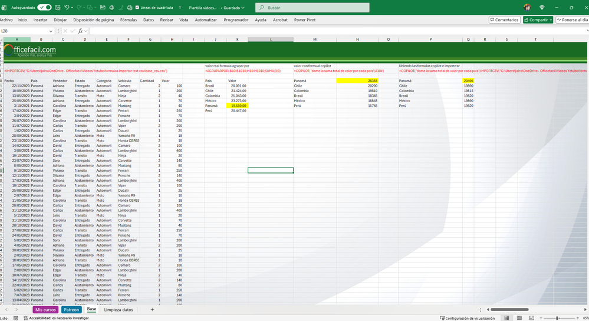The width and height of the screenshot is (589, 321).
Task: Open the Power Pivot ribbon tab
Action: pos(305,20)
